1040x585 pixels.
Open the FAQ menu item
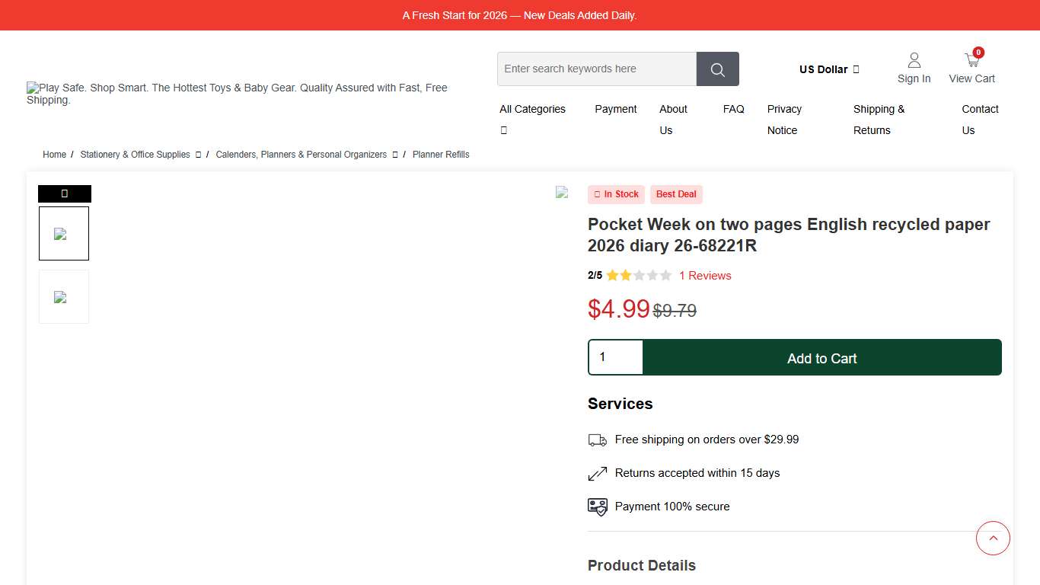(x=733, y=109)
